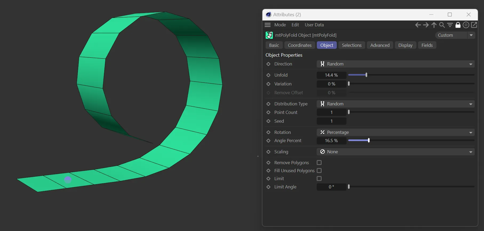Screen dimensions: 484x231
Task: Switch to the Selections tab
Action: coord(351,45)
